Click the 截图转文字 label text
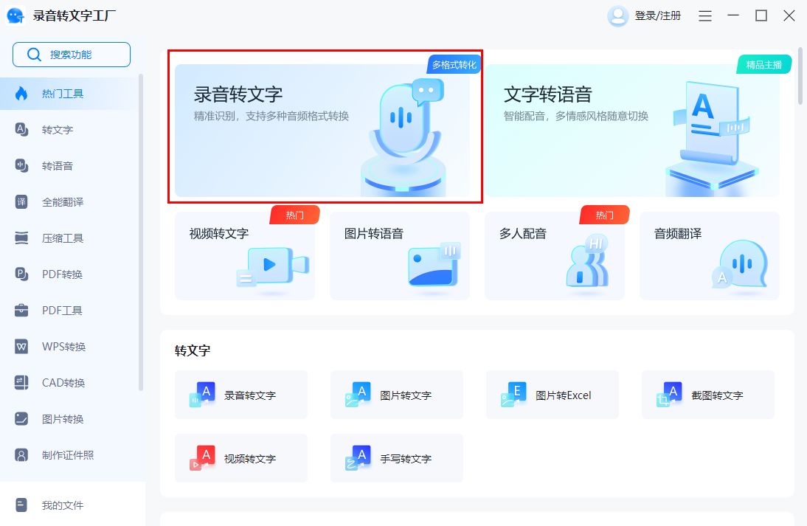 (717, 395)
